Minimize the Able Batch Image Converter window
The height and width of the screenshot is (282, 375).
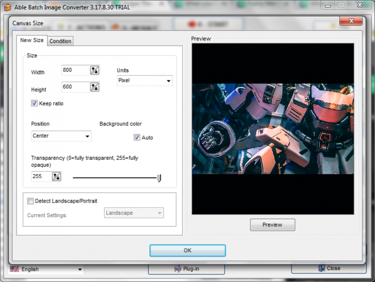click(328, 5)
